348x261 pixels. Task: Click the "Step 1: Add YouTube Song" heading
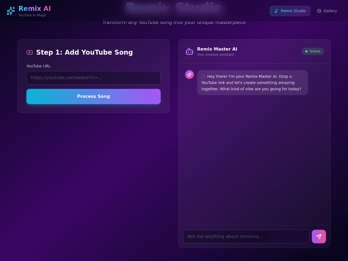point(85,52)
